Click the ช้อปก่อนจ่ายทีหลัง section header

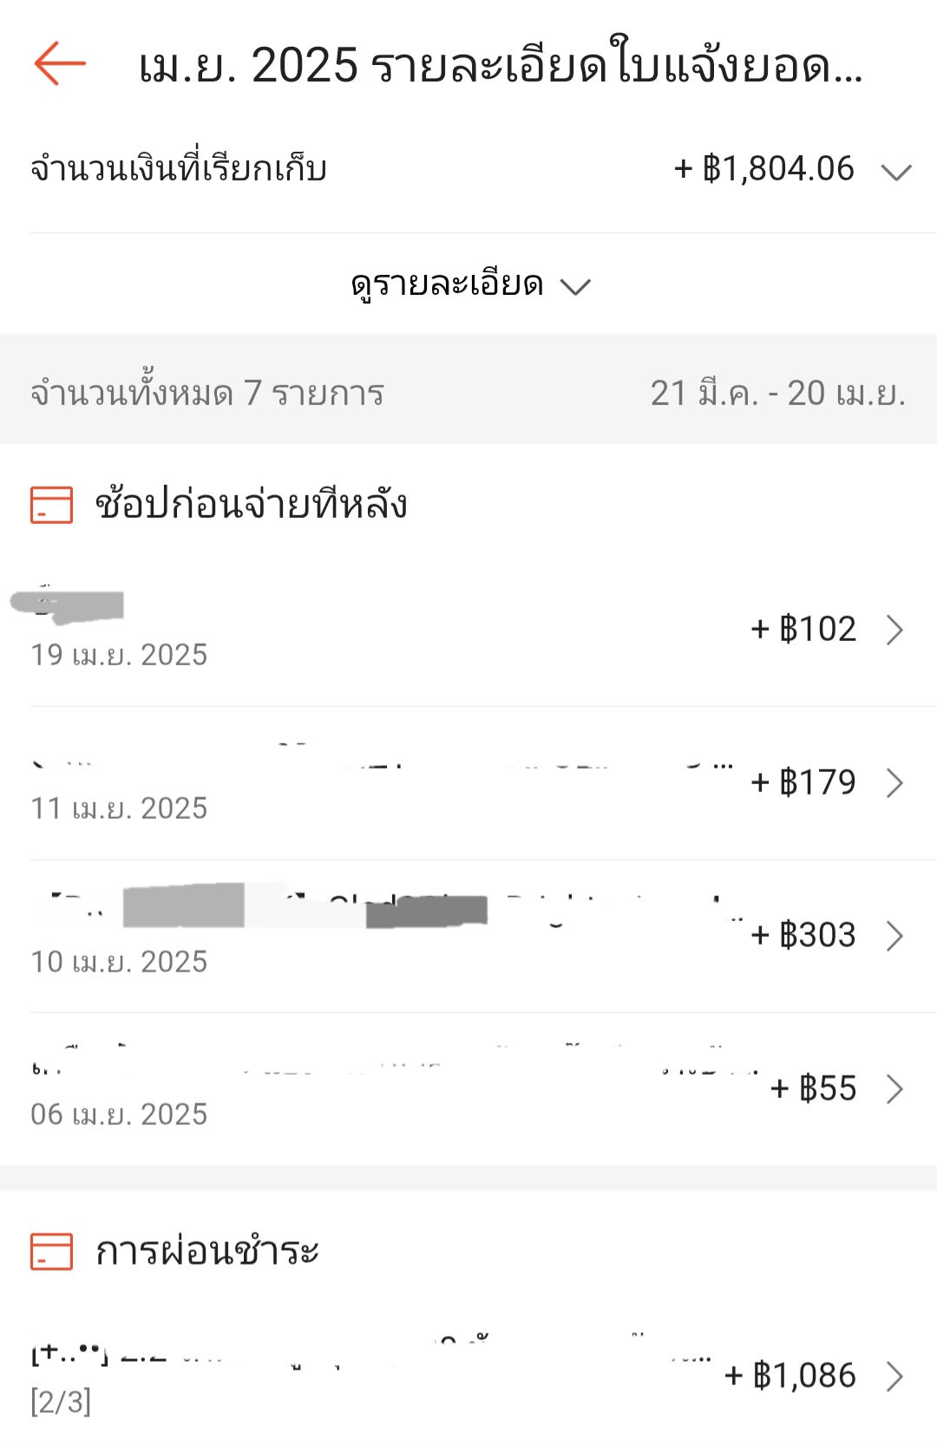tap(251, 505)
